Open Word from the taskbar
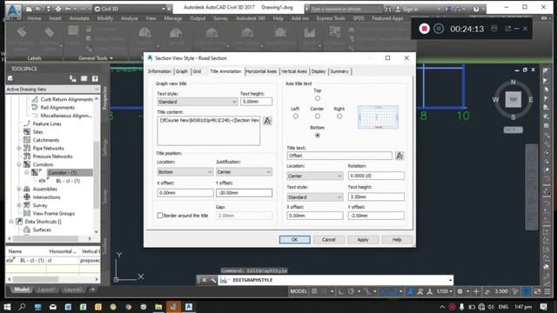This screenshot has height=313, width=557. [x=68, y=307]
